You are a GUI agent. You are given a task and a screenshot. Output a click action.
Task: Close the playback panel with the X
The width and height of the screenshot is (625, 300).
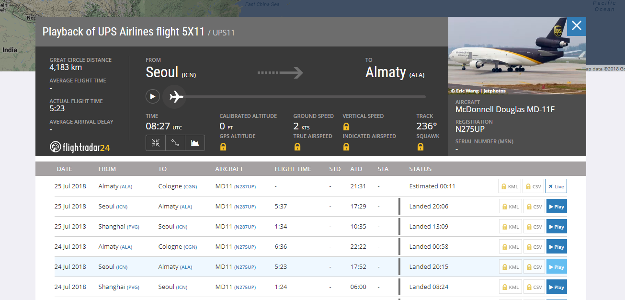577,26
